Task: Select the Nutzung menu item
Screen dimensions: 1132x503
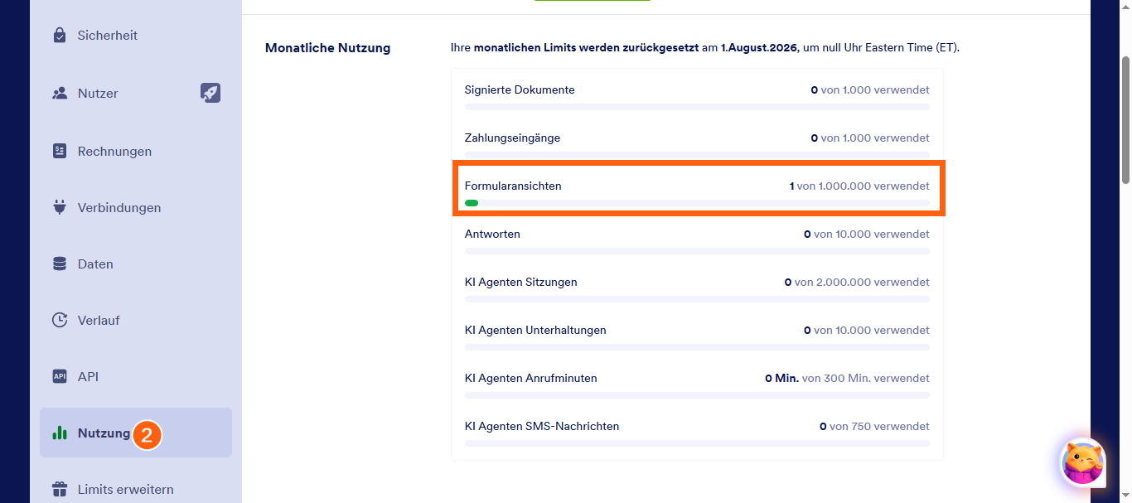Action: click(136, 433)
